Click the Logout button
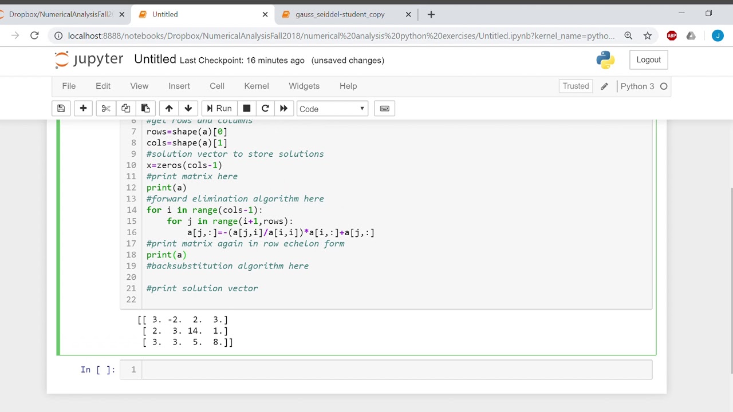The height and width of the screenshot is (412, 733). [x=648, y=60]
